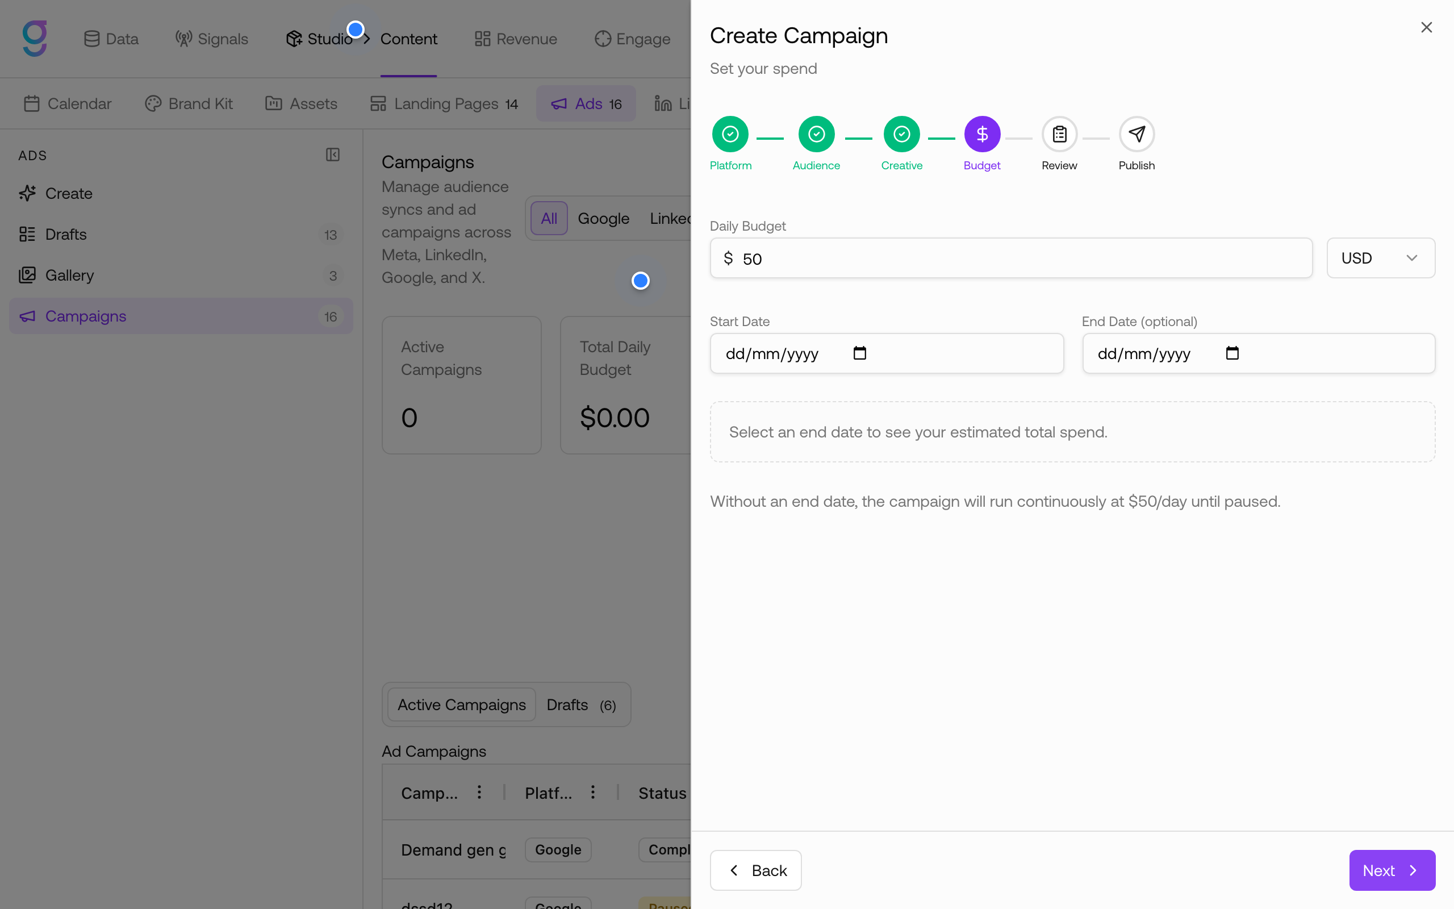Show the Active Campaigns list tab

point(461,704)
